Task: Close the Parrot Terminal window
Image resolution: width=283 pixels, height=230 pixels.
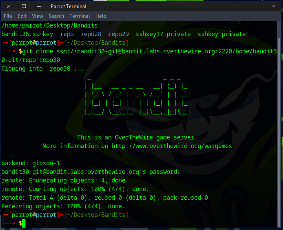Action: (x=9, y=6)
